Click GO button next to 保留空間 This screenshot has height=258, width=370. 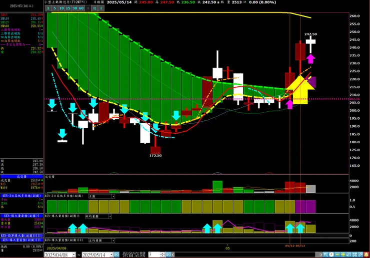tap(168, 255)
